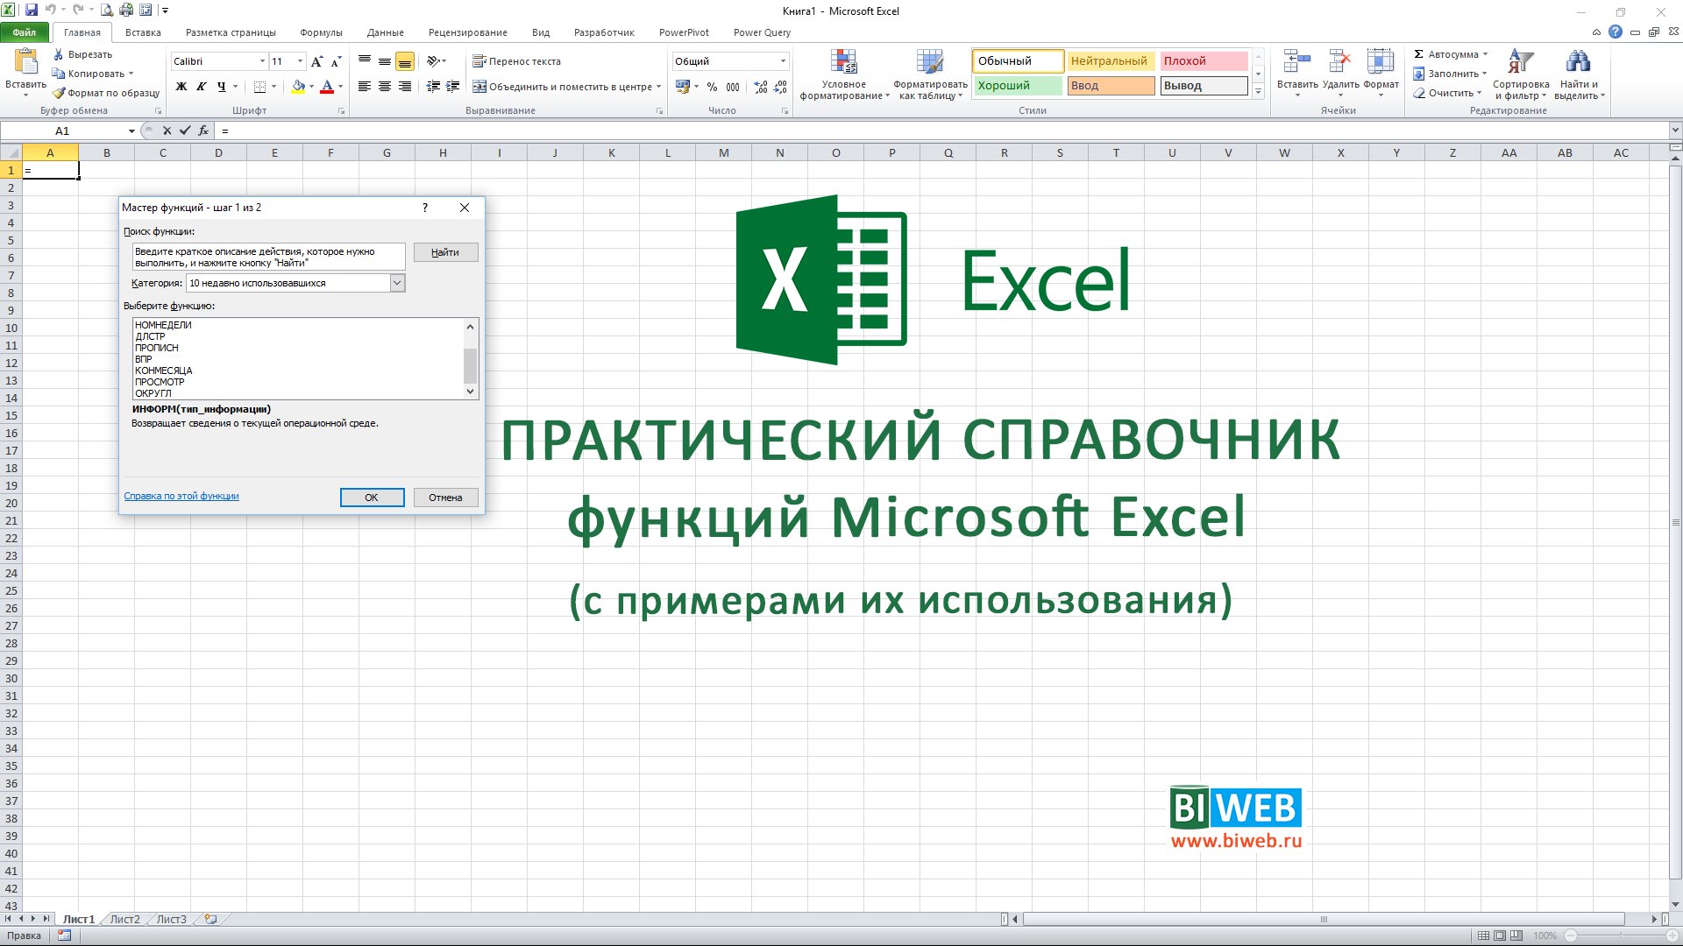Click the macro recording icon in status bar

[x=64, y=935]
